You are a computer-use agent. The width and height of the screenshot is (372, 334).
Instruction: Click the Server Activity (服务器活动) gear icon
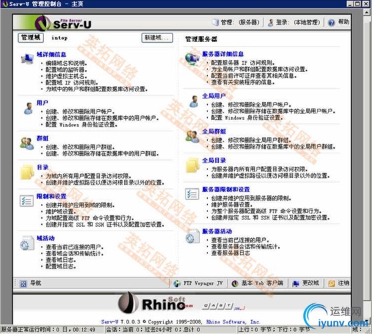coord(193,236)
